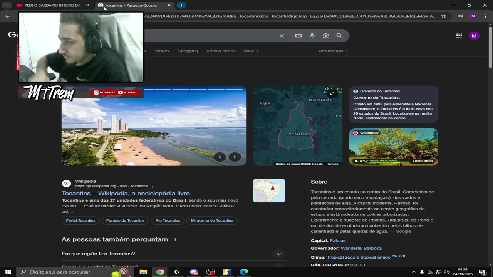493x277 pixels.
Task: Submit search with the magnifying glass icon
Action: click(339, 36)
